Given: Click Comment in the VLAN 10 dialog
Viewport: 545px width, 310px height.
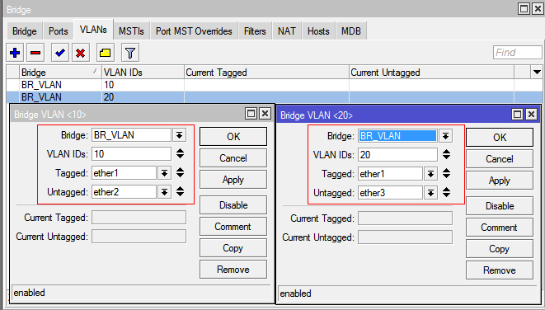Looking at the screenshot, I should pos(233,227).
